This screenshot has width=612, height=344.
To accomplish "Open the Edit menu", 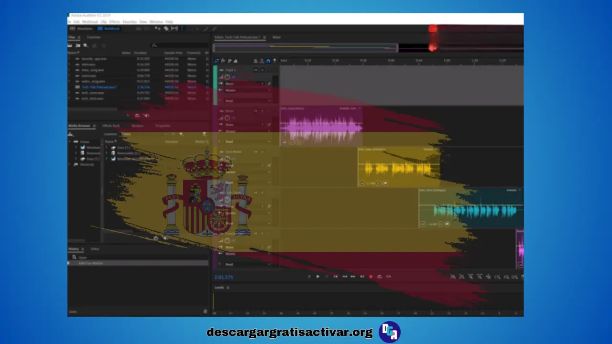I will click(x=76, y=22).
